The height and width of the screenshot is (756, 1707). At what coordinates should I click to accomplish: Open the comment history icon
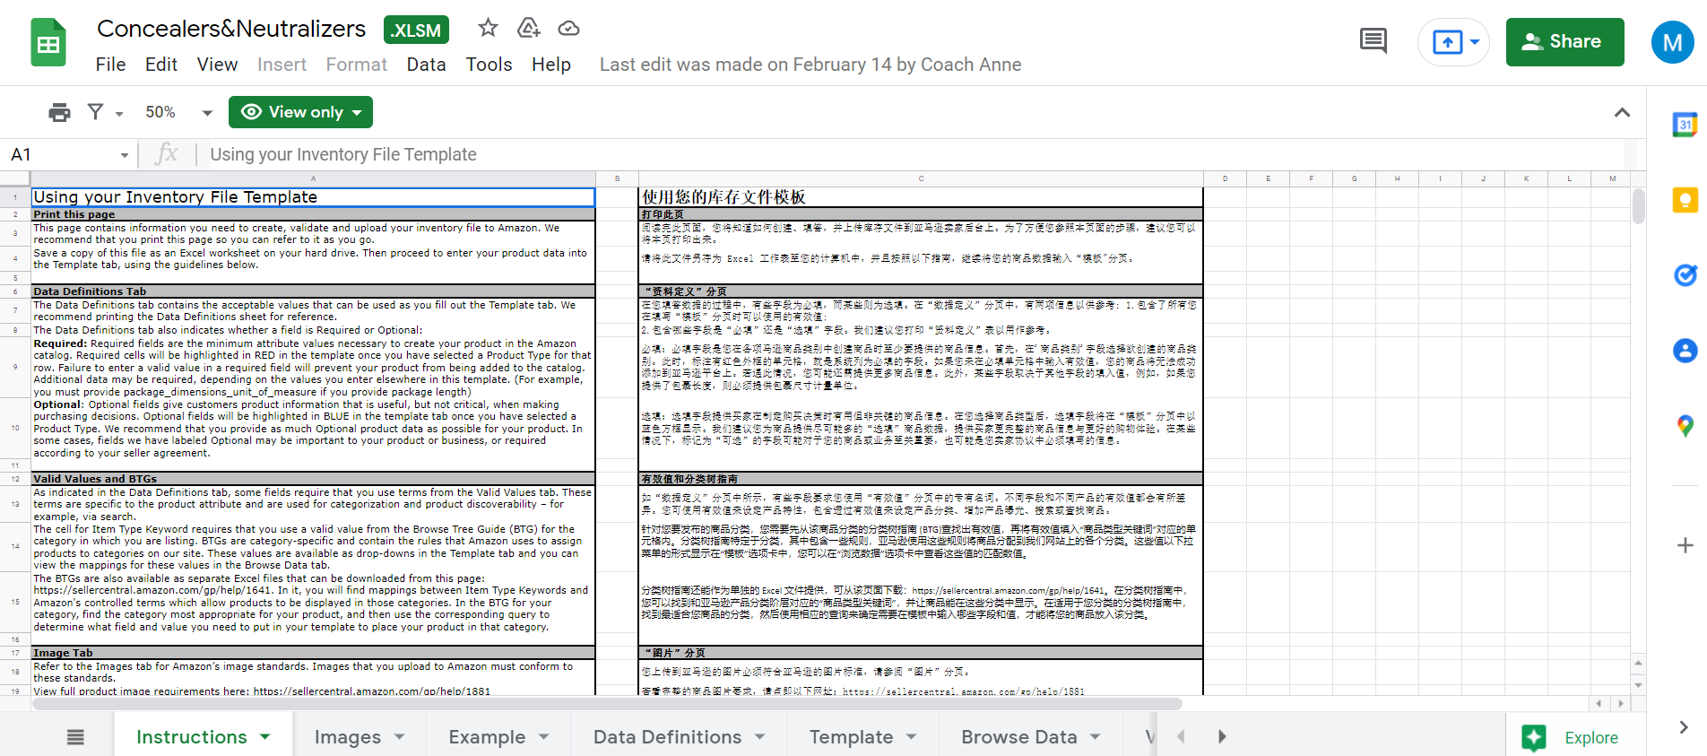coord(1373,41)
